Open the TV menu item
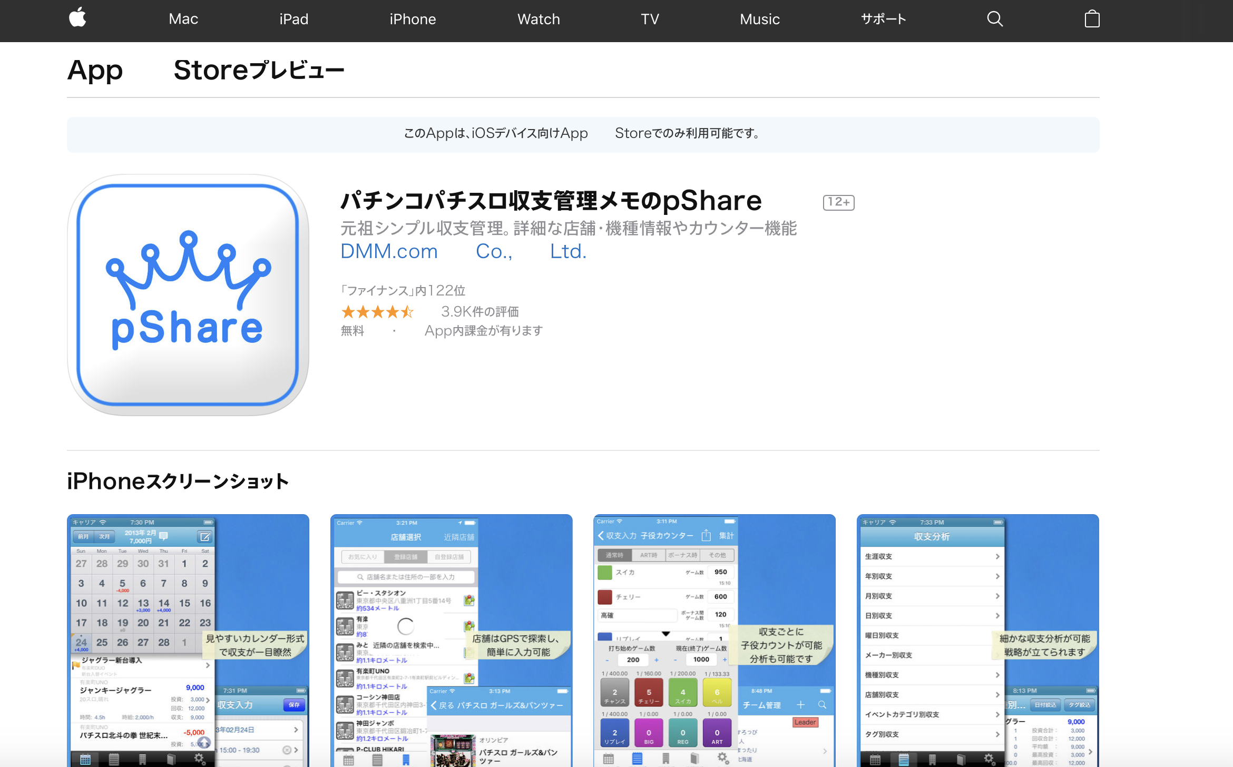 click(650, 19)
